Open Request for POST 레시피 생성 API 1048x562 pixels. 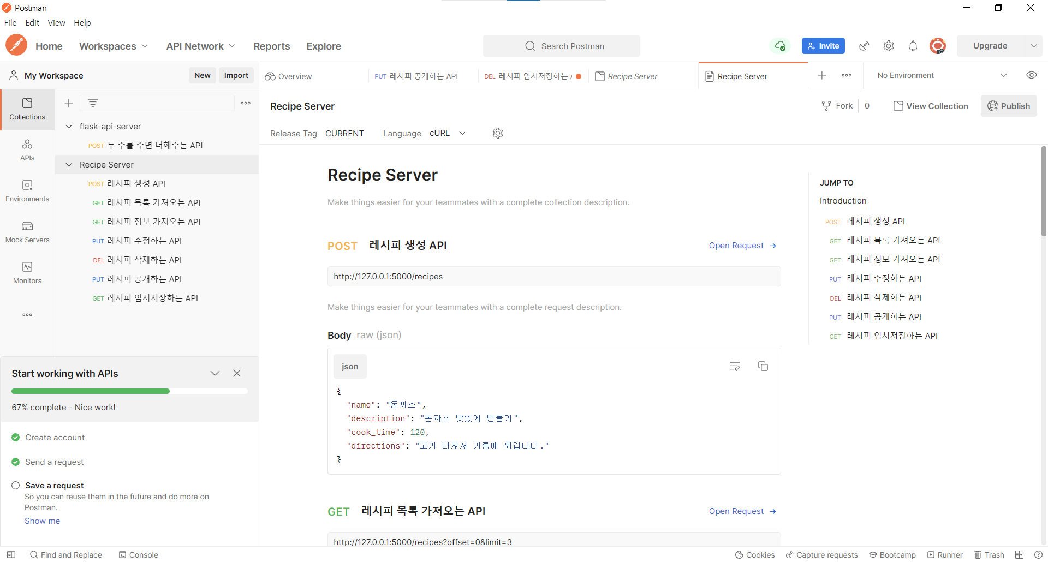[742, 246]
